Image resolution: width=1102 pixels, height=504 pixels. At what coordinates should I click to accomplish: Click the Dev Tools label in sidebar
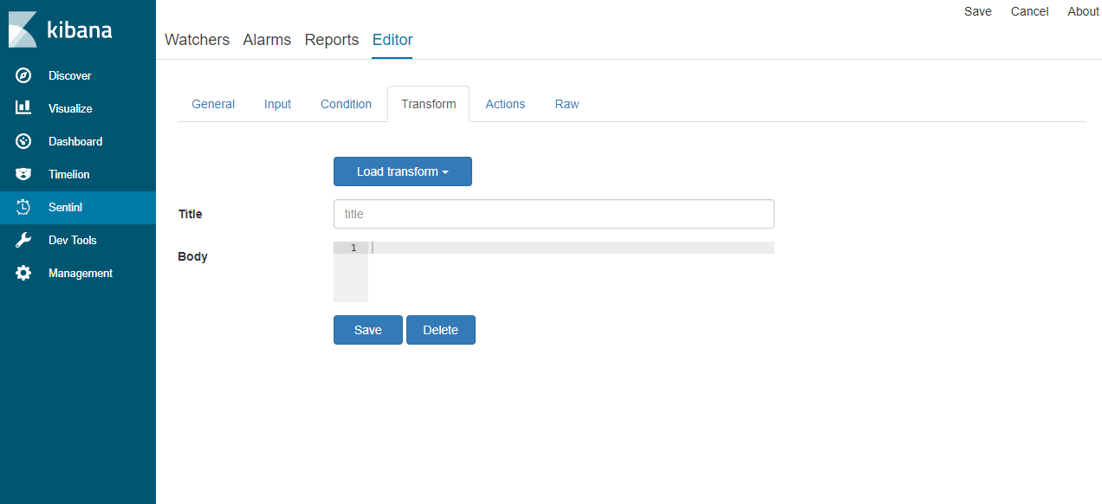point(73,240)
